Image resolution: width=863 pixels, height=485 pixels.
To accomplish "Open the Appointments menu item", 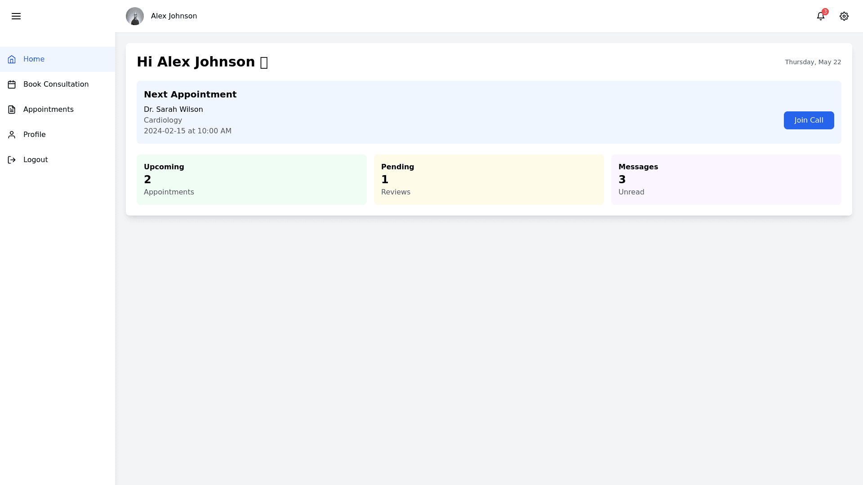I will [x=49, y=110].
